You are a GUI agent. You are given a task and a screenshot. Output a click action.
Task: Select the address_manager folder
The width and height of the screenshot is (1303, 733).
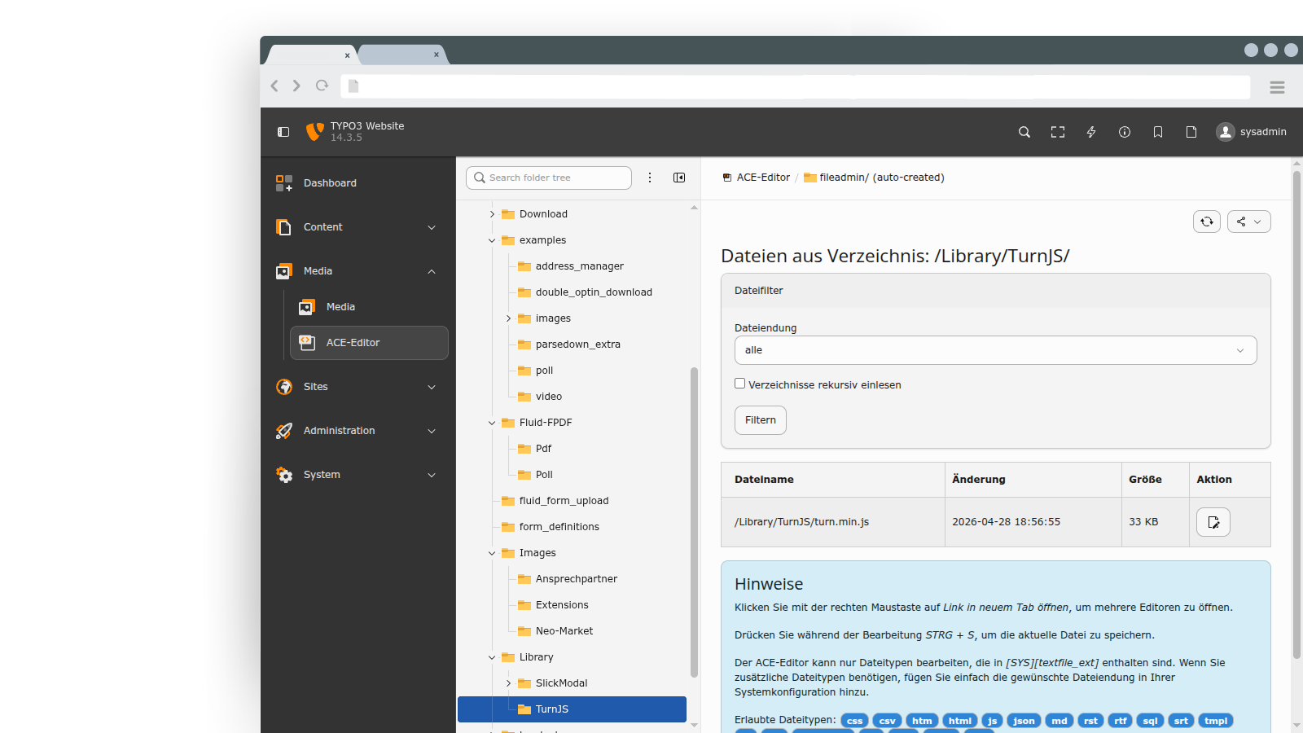tap(579, 266)
